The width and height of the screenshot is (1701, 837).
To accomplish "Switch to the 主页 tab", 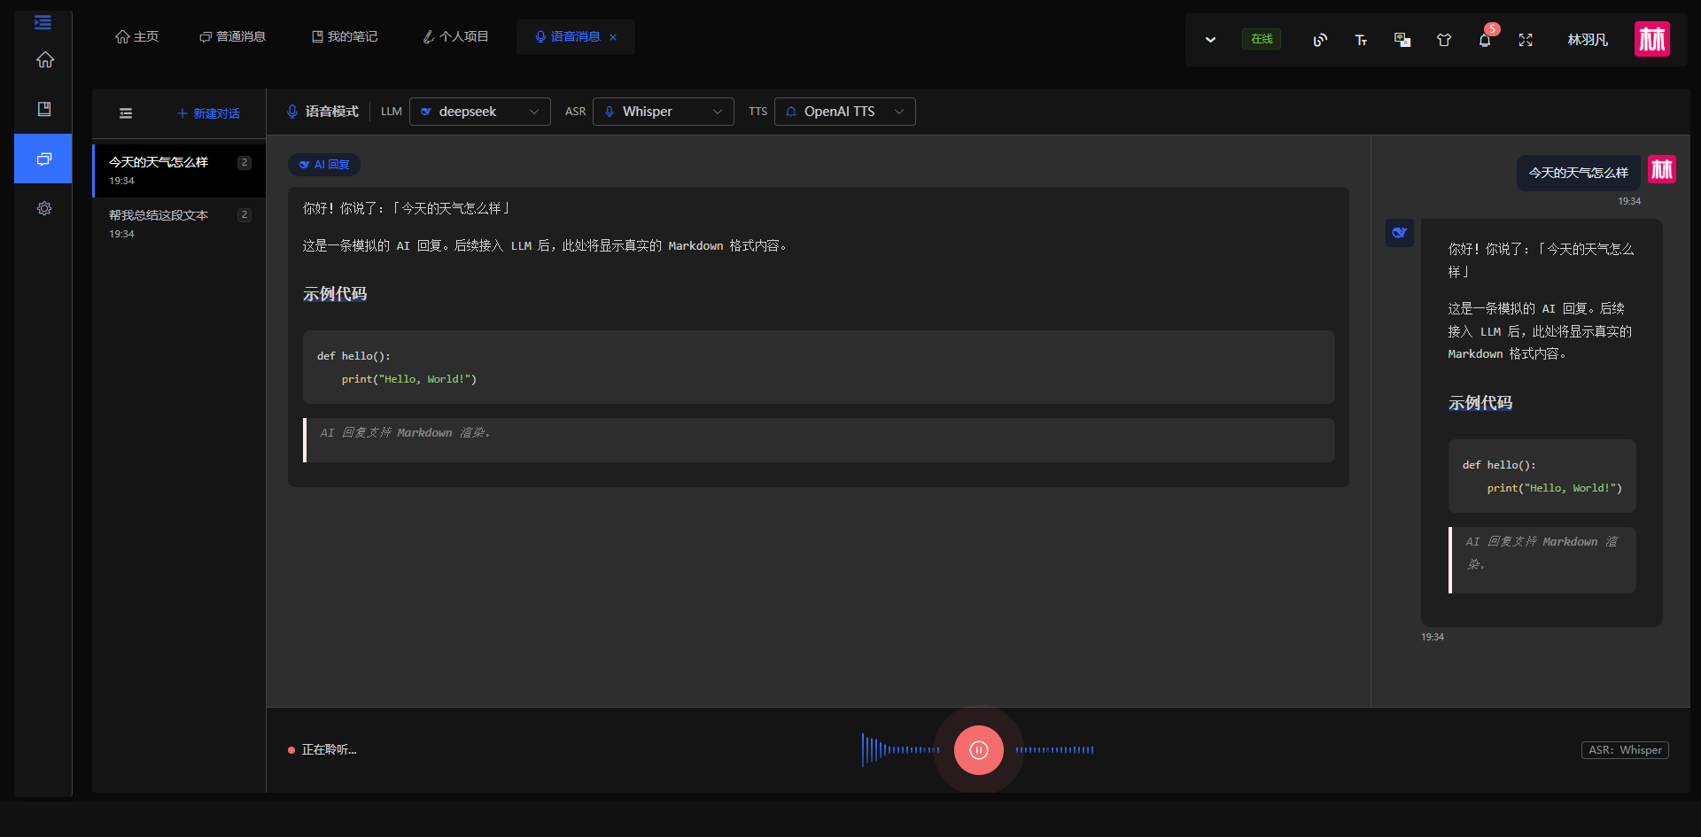I will 136,36.
